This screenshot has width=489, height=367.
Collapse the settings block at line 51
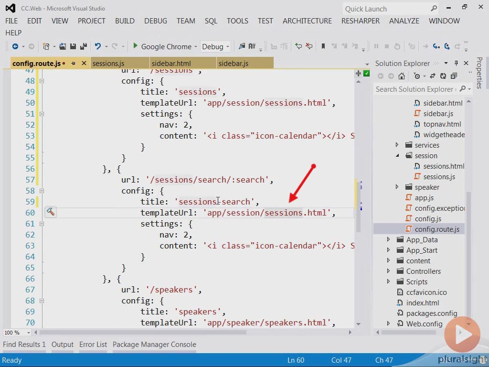pos(42,114)
